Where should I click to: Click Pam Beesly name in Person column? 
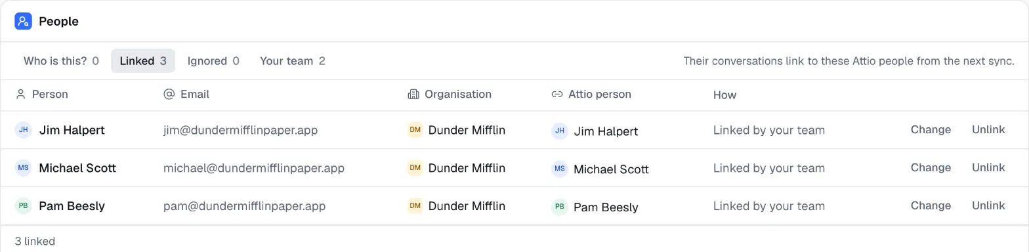coord(72,206)
